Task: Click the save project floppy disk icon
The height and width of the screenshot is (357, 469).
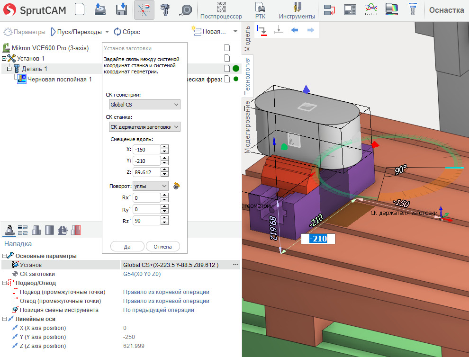Action: [122, 9]
